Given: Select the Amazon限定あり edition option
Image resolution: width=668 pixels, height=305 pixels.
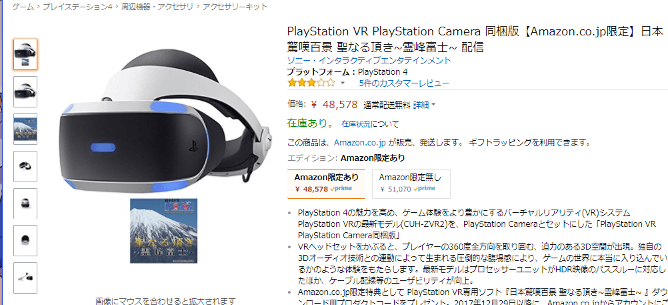Looking at the screenshot, I should coord(326,184).
